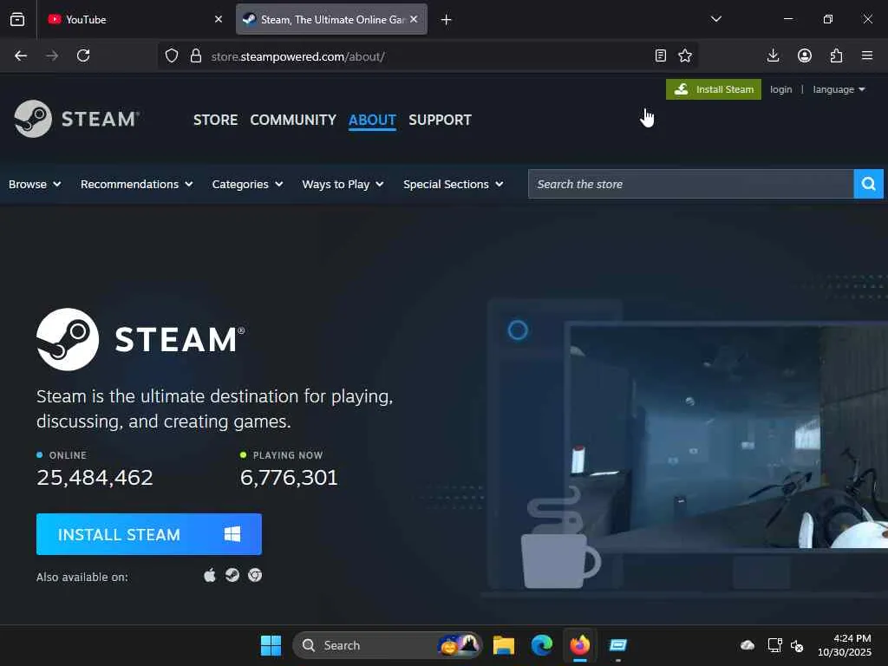
Task: Open Windows Start menu
Action: [271, 645]
